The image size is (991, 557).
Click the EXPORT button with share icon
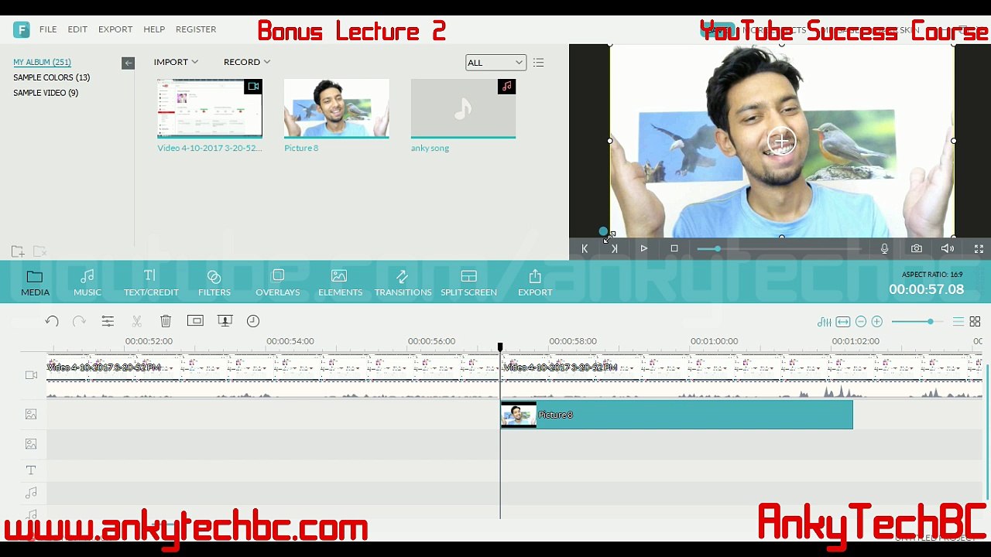click(535, 283)
